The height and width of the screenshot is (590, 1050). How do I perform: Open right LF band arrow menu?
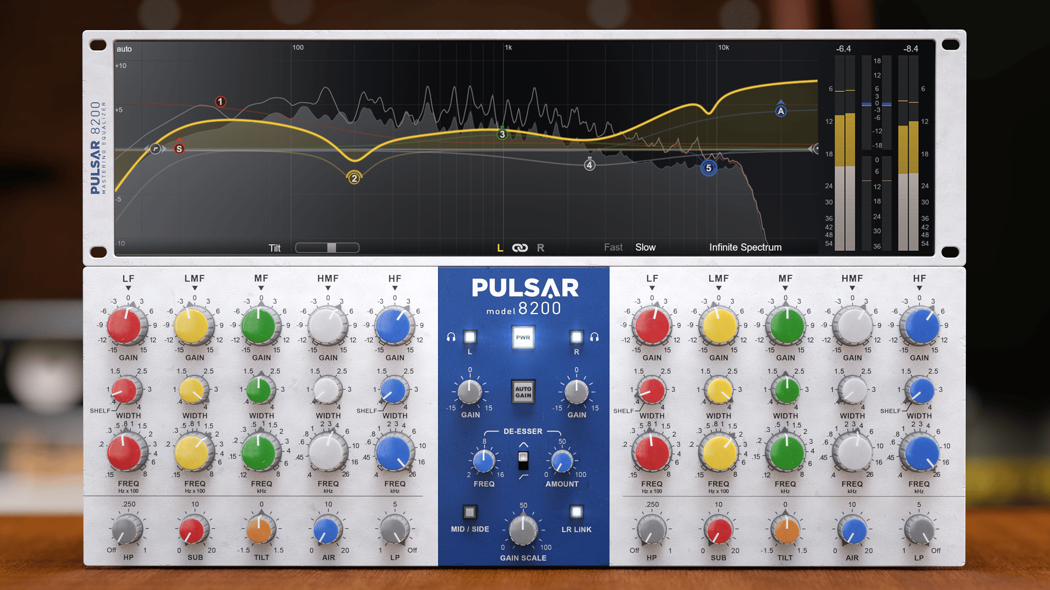652,288
